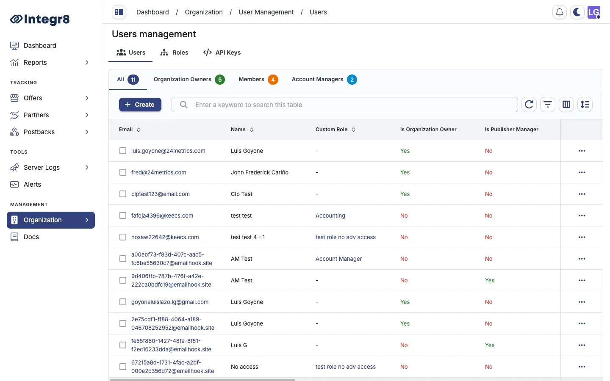
Task: Select the Account Managers filter tab
Action: (x=324, y=80)
